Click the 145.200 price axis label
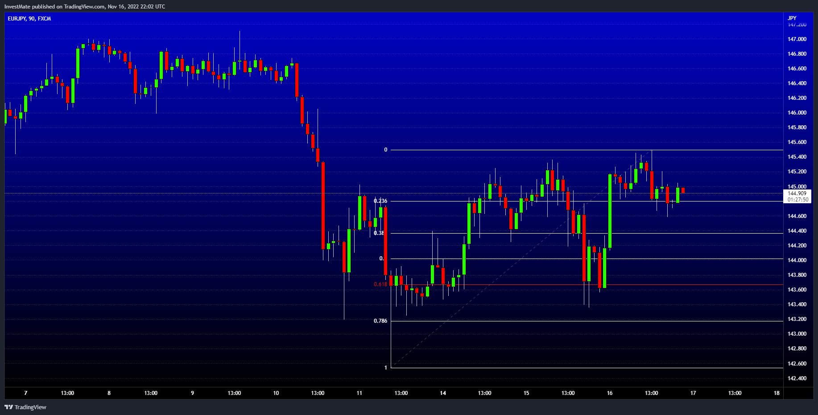Viewport: 818px width, 415px height. point(797,172)
